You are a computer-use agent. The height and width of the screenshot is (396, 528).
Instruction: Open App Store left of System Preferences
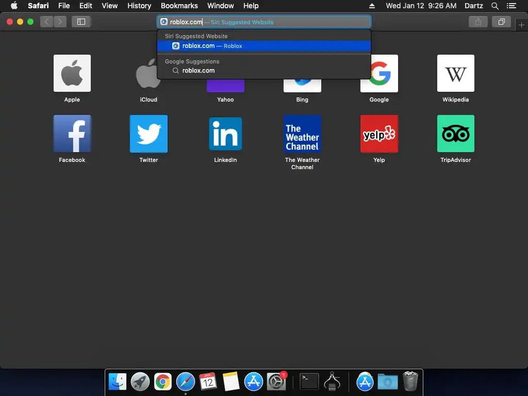tap(253, 382)
